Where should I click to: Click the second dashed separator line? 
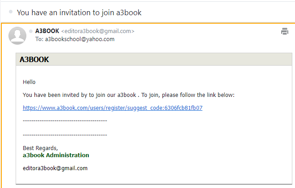coord(65,135)
